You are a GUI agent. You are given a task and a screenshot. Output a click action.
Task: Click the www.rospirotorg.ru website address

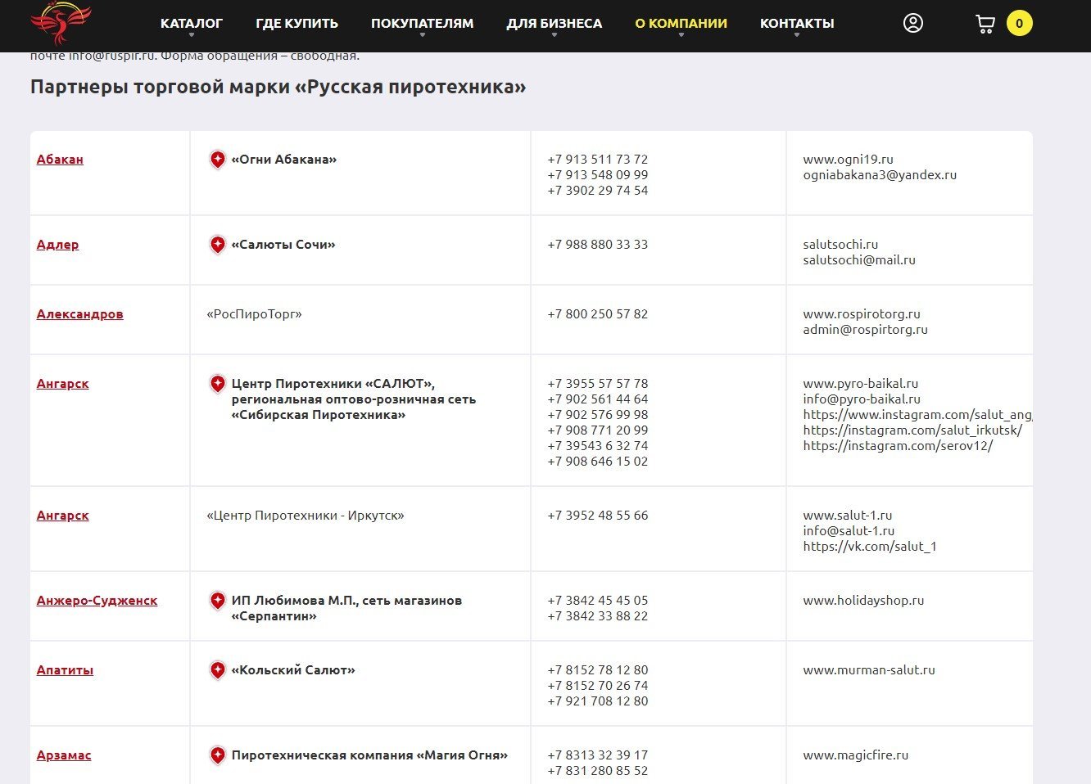pyautogui.click(x=862, y=314)
